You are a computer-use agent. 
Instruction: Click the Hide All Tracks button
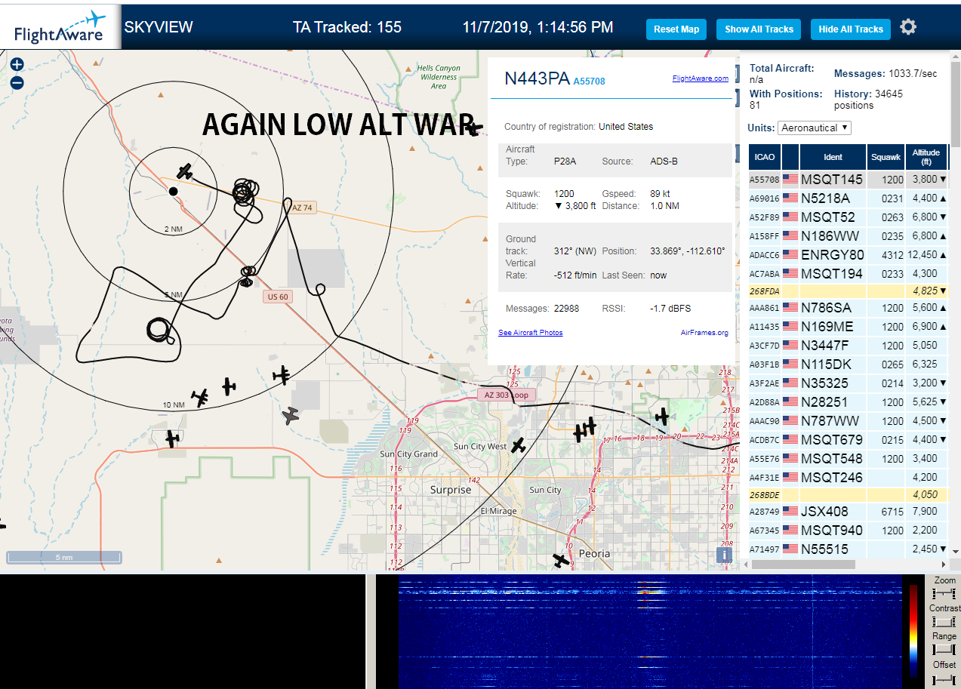[851, 29]
